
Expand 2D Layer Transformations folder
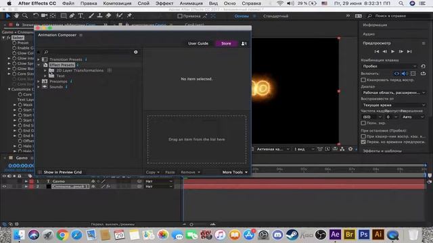click(45, 70)
